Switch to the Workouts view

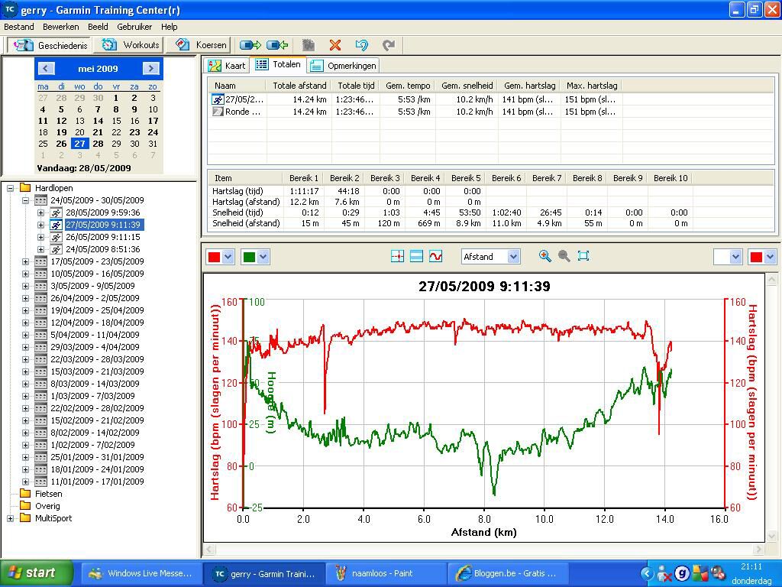coord(130,45)
